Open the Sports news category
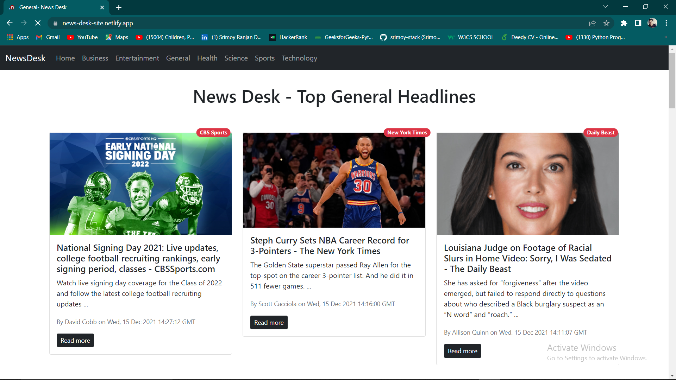 point(265,58)
